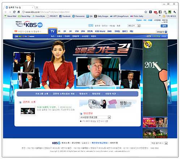Screen dimensions: 181x159
Task: Select the 2FM tab
Action: pos(83,31)
